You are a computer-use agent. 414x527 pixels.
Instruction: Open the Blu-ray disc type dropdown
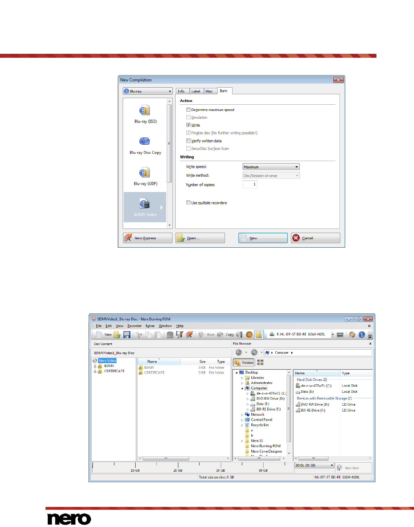point(147,91)
